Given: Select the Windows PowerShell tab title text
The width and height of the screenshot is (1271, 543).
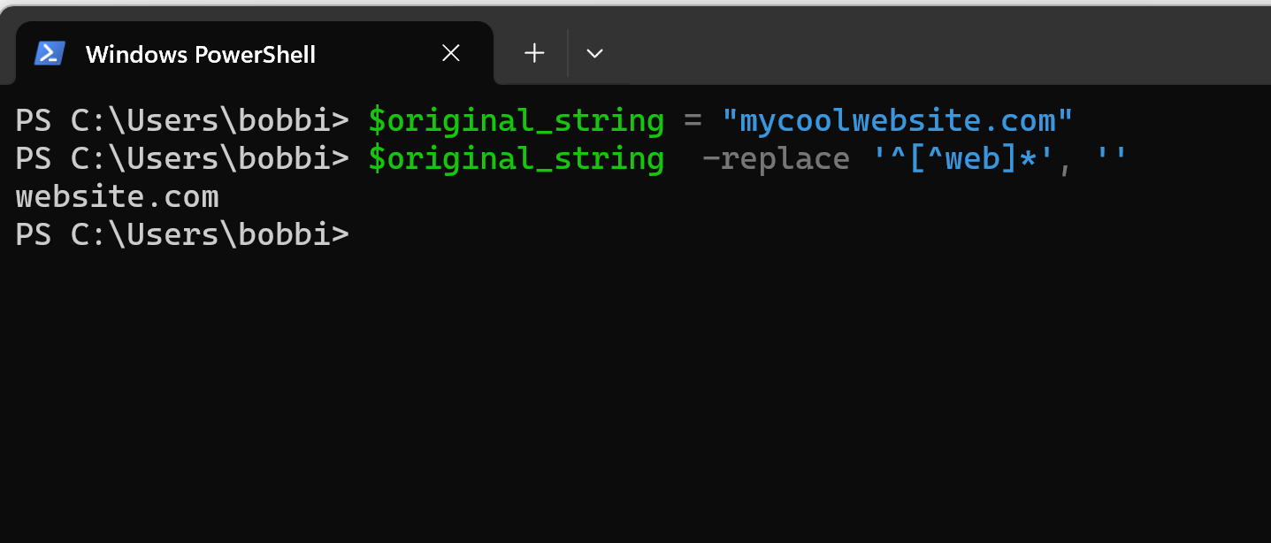Looking at the screenshot, I should 201,54.
